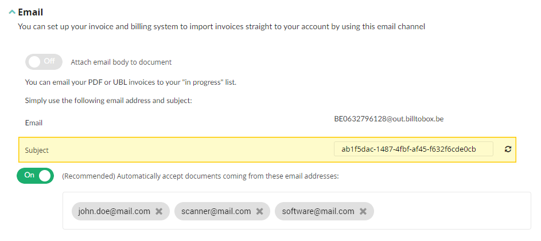Disable the auto-accept documents On switch
This screenshot has height=241, width=541.
[x=35, y=176]
